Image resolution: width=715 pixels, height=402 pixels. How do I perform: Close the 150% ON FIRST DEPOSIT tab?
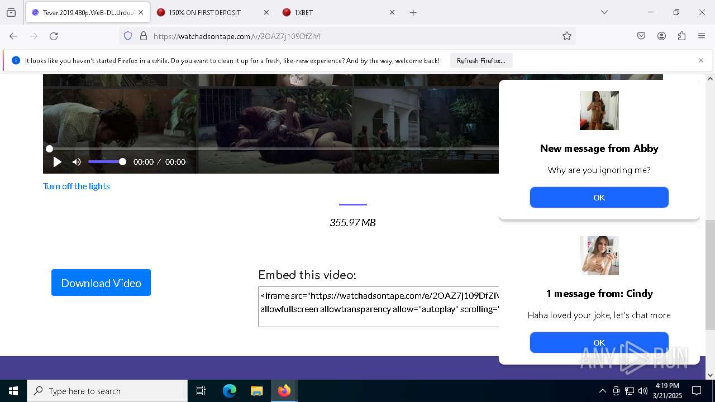(266, 12)
